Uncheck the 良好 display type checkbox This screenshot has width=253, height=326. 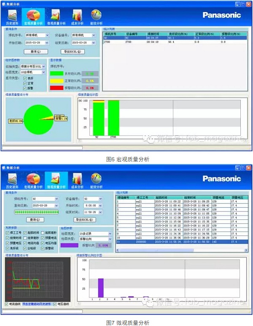25,78
